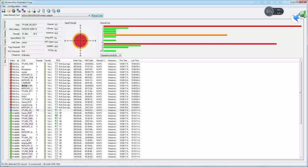Click the orange round globe toolbar icon

click(13, 11)
